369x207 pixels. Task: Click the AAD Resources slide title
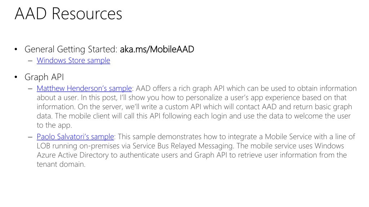pyautogui.click(x=68, y=14)
